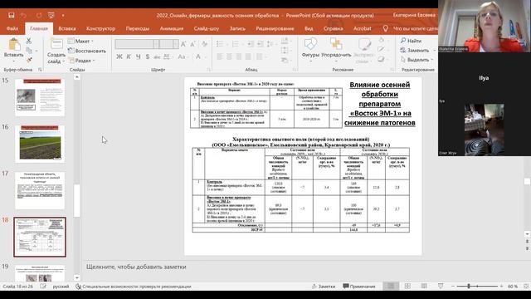Screen dimensions: 531x299
Task: Click the Cut scissors icon
Action: pos(29,41)
